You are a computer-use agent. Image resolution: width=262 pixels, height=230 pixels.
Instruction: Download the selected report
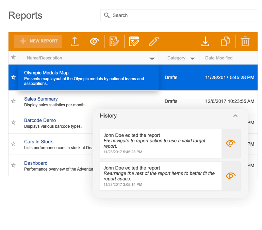click(x=205, y=41)
